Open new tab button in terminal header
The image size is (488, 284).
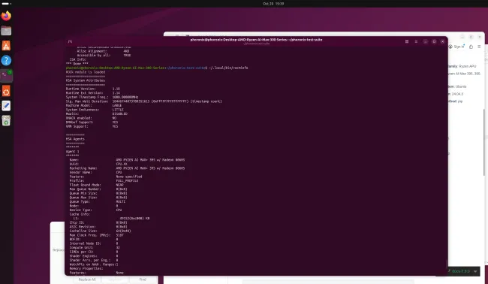point(70,41)
